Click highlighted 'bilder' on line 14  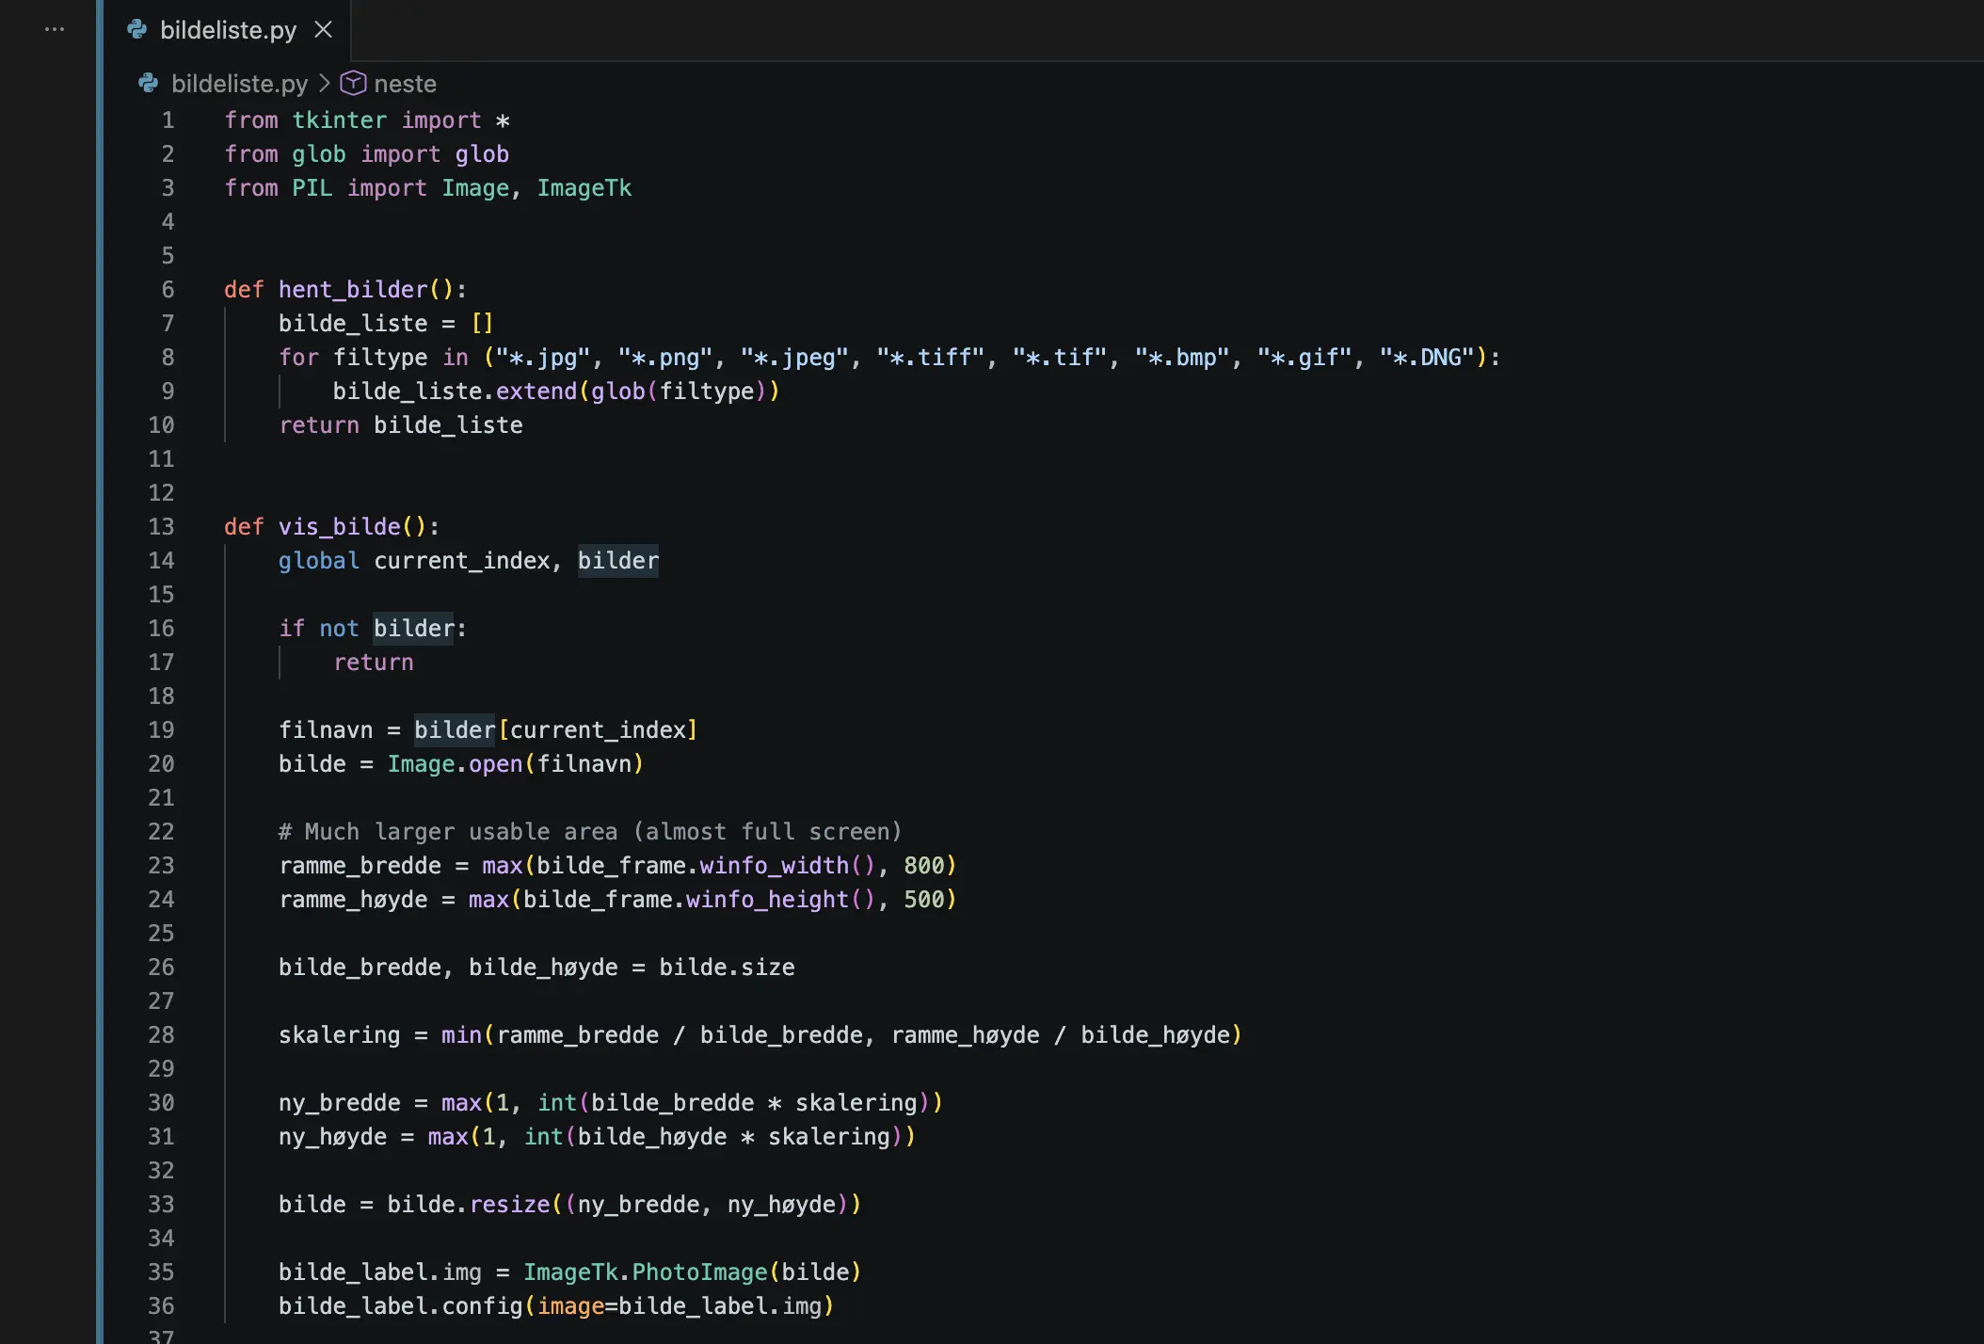click(618, 561)
